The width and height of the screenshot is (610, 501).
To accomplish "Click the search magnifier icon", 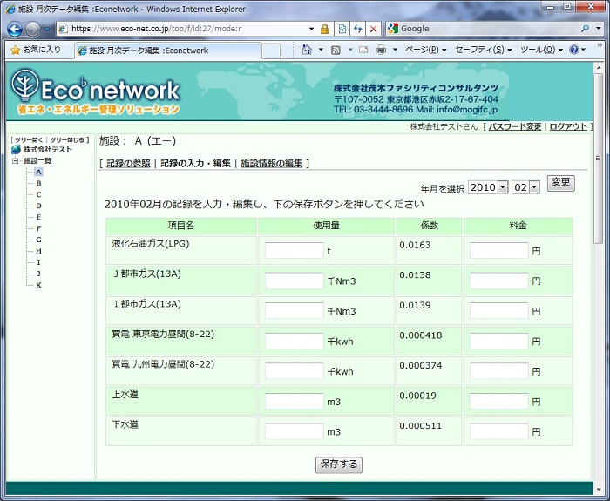I will 585,29.
